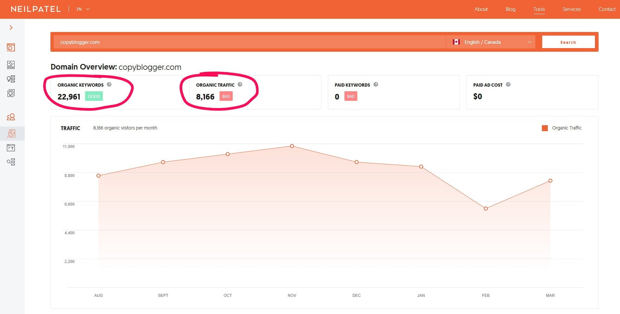Click the BAD badge under Paid Keywords

click(x=351, y=96)
